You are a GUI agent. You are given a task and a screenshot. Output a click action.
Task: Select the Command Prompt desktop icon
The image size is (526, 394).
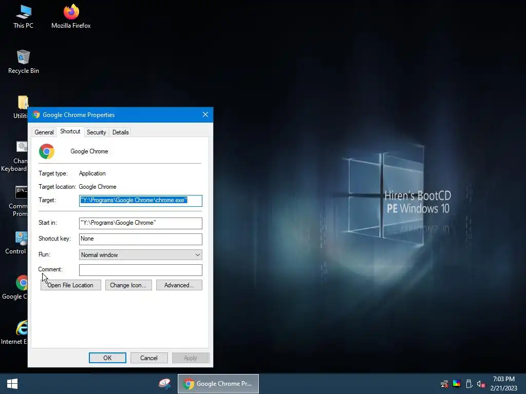click(x=19, y=201)
